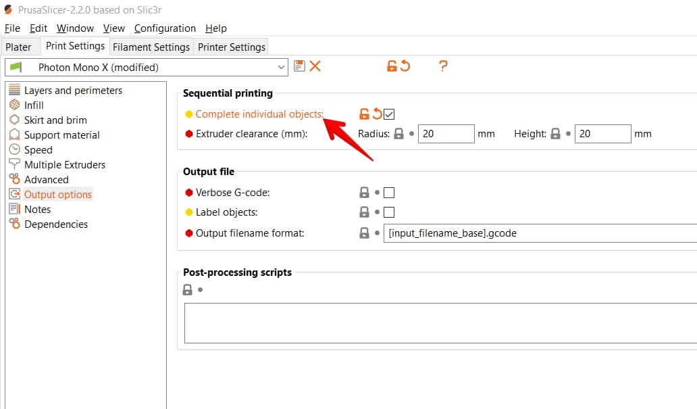Image resolution: width=697 pixels, height=409 pixels.
Task: Tick the Label objects checkbox
Action: coord(389,212)
